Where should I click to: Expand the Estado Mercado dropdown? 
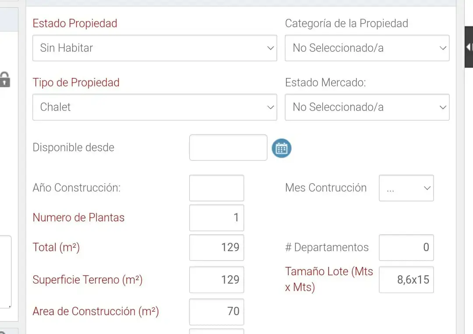pos(367,107)
